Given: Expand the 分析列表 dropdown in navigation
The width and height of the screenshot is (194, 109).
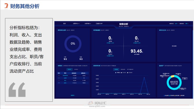Looking at the screenshot, I should click(88, 24).
